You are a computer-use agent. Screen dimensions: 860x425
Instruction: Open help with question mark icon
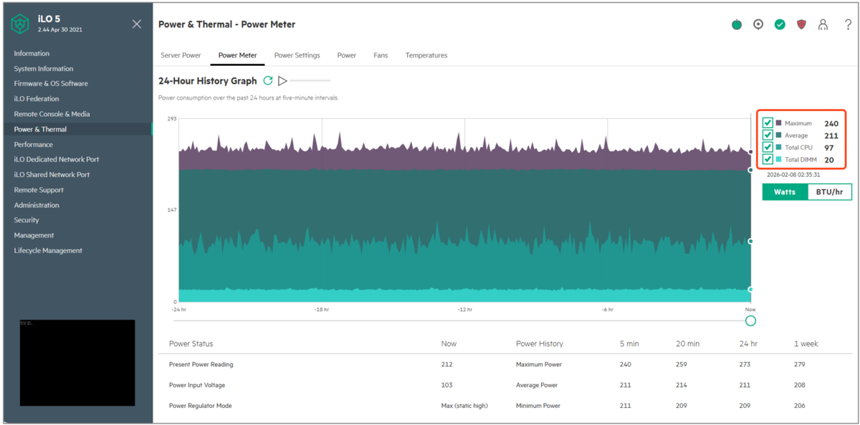point(848,24)
